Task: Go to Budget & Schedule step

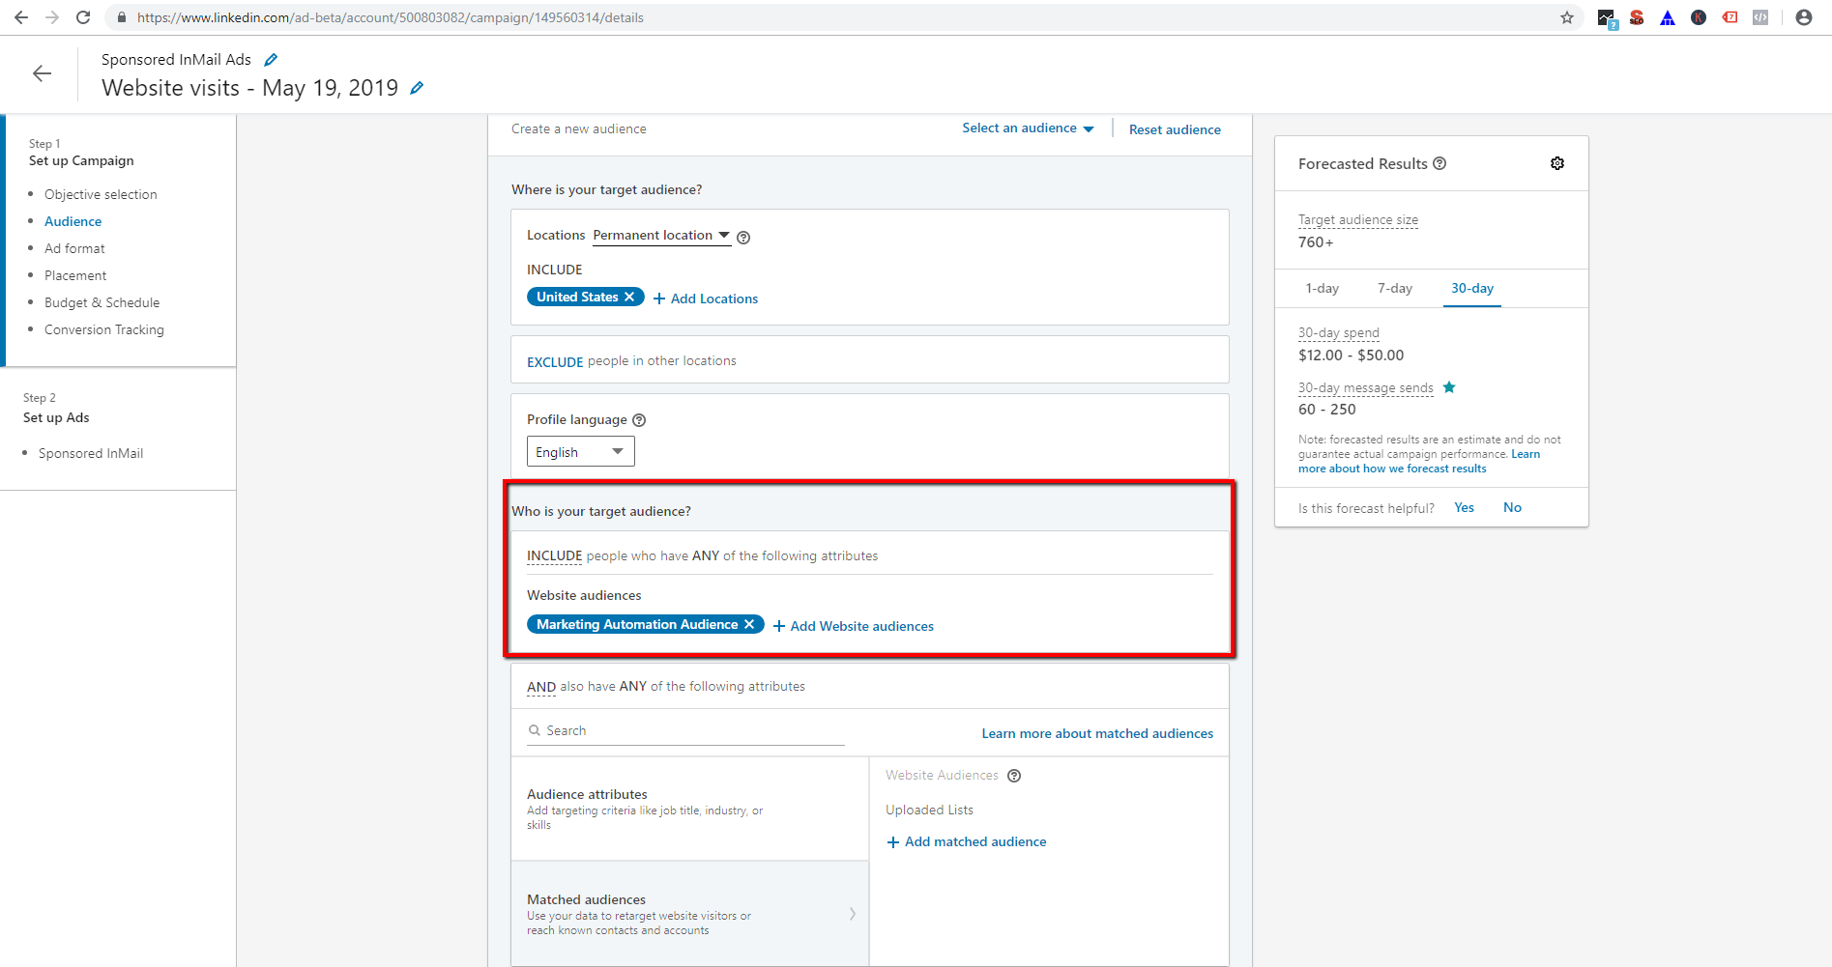Action: pos(102,302)
